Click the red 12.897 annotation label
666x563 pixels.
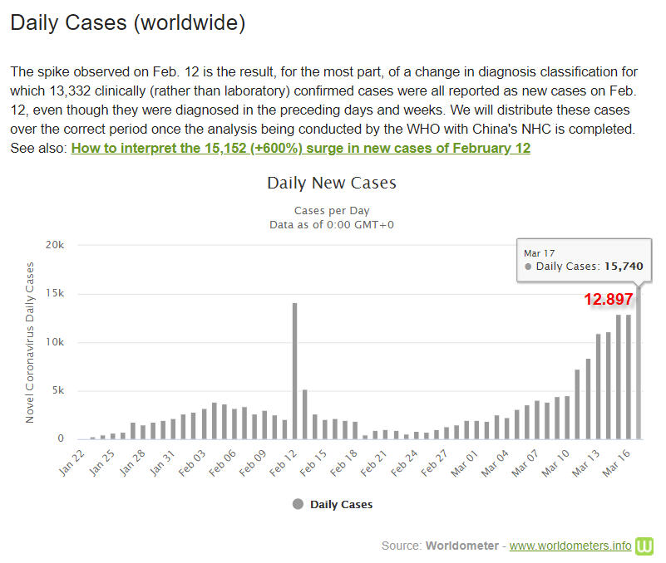[x=609, y=299]
